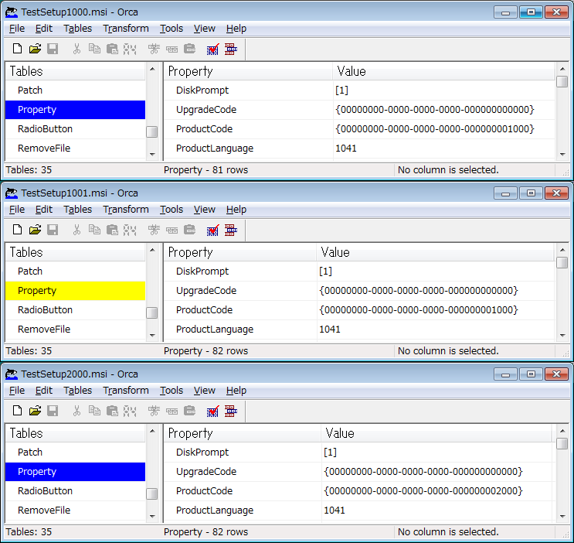Open Transform menu in TestSetup1000.msi window

(125, 29)
